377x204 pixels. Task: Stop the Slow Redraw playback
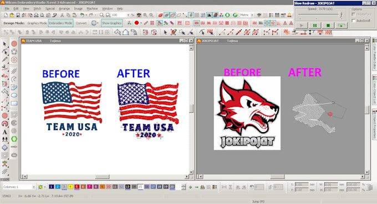click(328, 25)
